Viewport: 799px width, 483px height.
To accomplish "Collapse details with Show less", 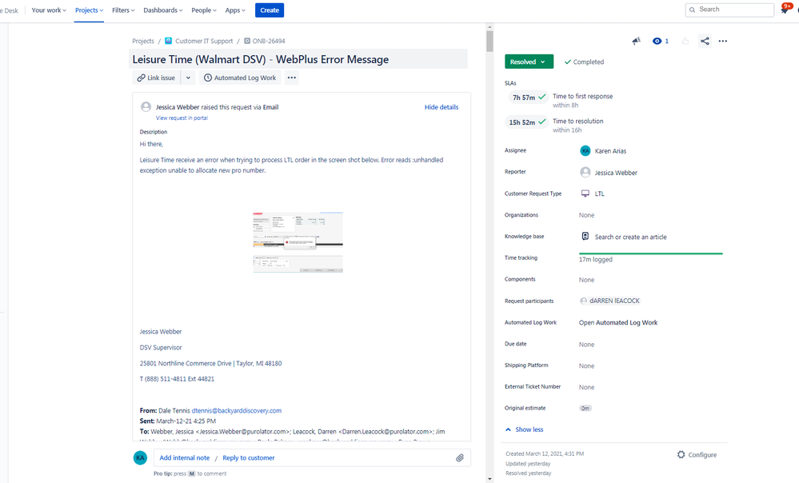I will click(x=525, y=429).
